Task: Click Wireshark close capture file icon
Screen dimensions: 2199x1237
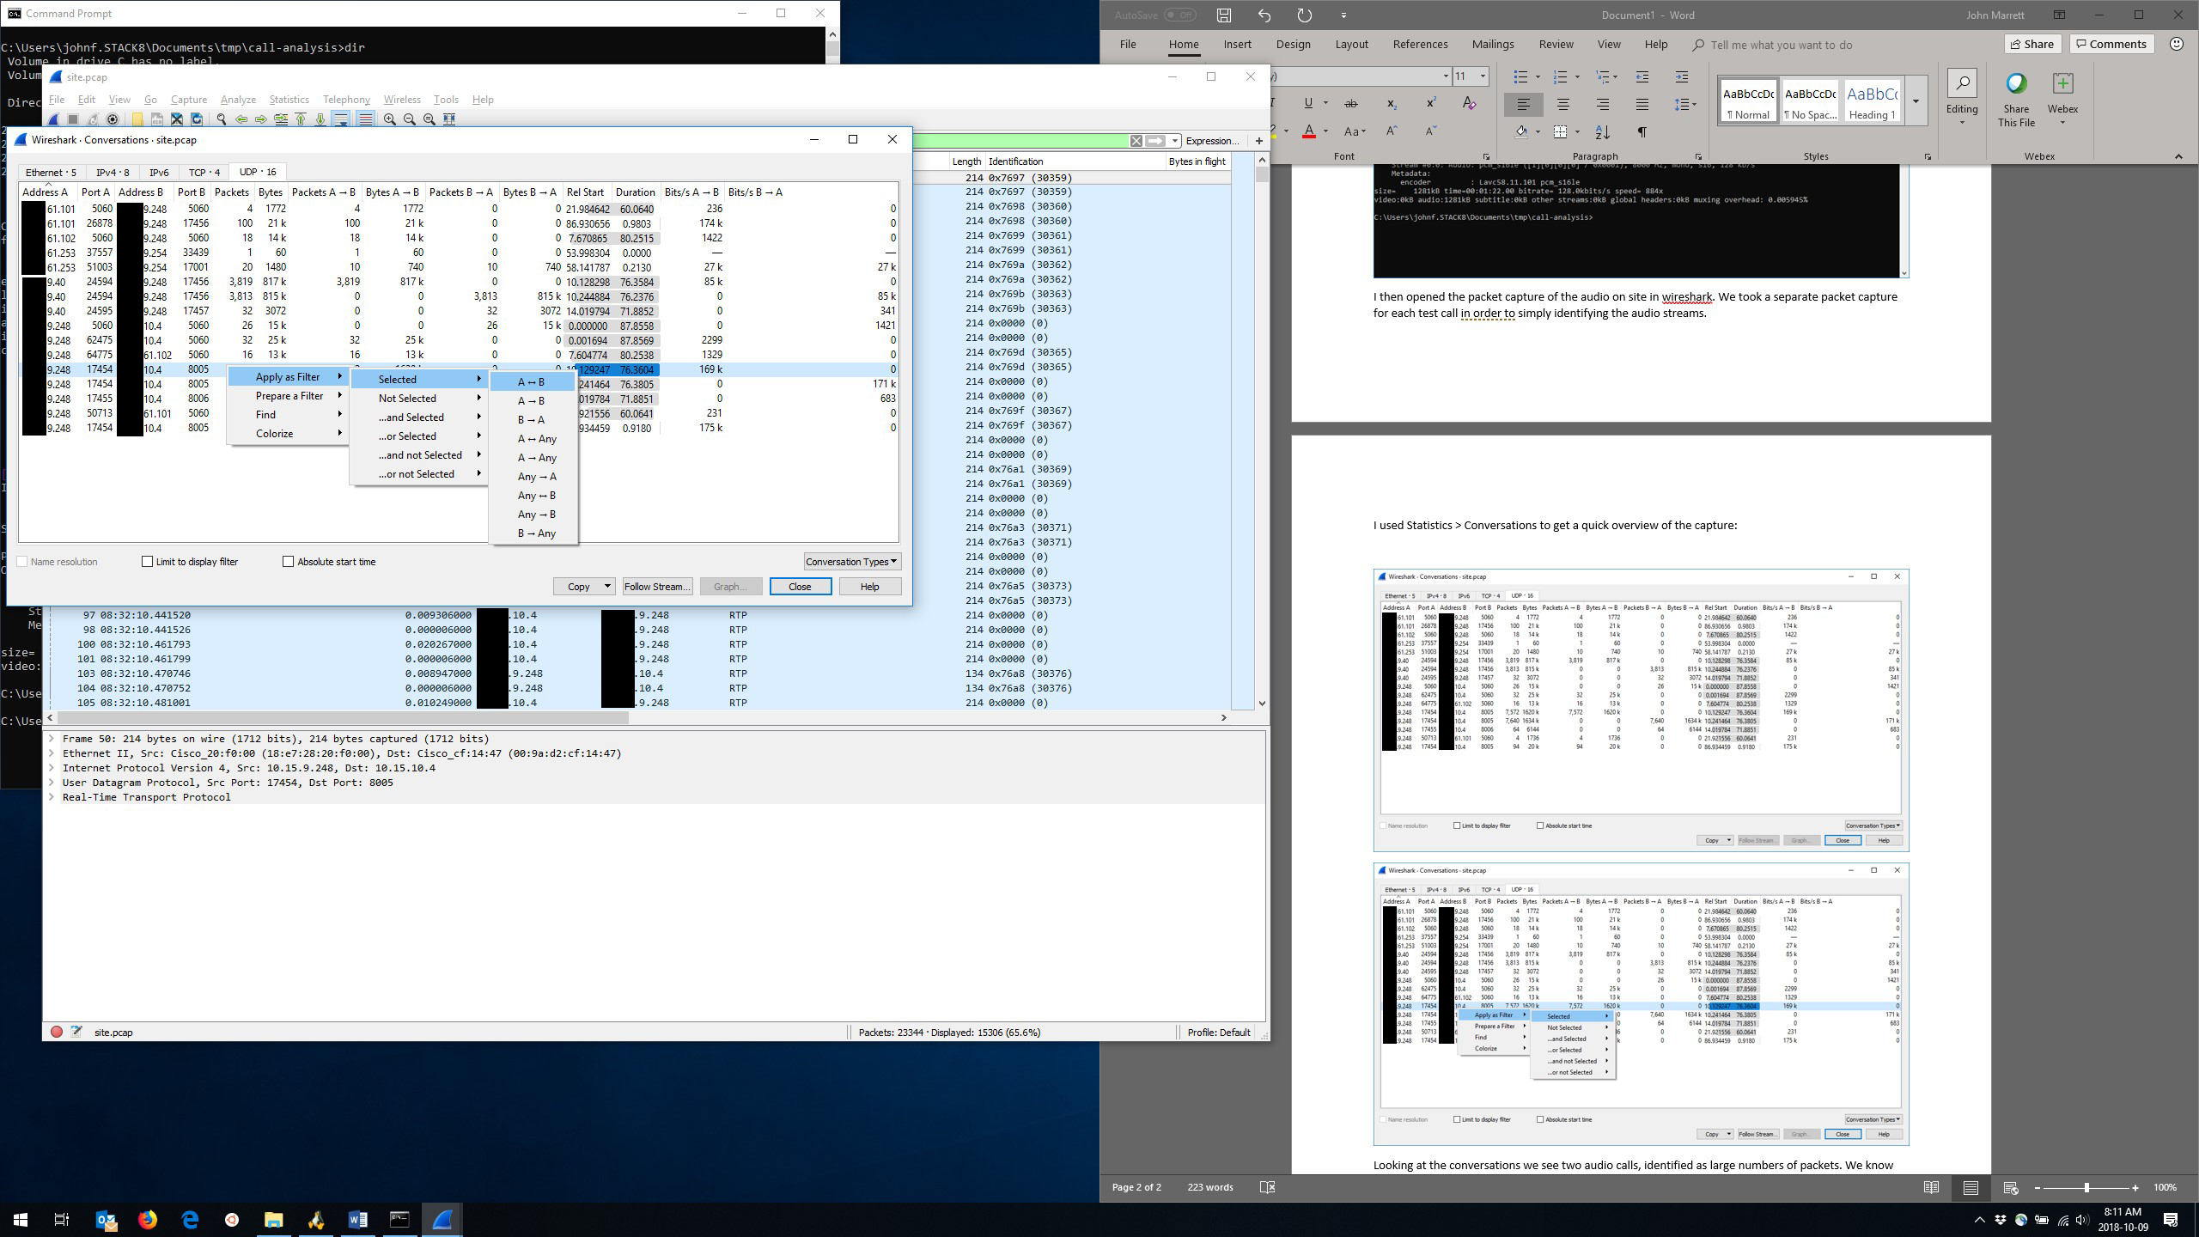Action: click(177, 119)
